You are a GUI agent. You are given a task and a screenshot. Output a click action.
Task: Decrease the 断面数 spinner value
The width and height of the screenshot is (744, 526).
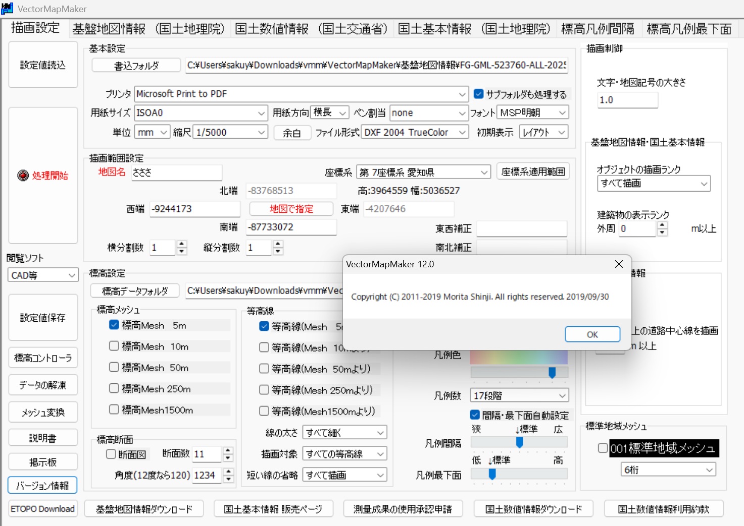(228, 458)
